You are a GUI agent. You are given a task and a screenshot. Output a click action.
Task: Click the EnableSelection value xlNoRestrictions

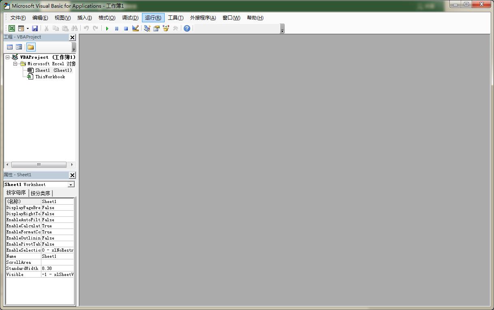58,250
